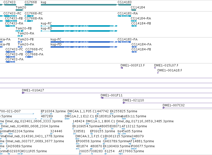
Task: Select CDS label Tom20-PA
Action: (x=26, y=44)
